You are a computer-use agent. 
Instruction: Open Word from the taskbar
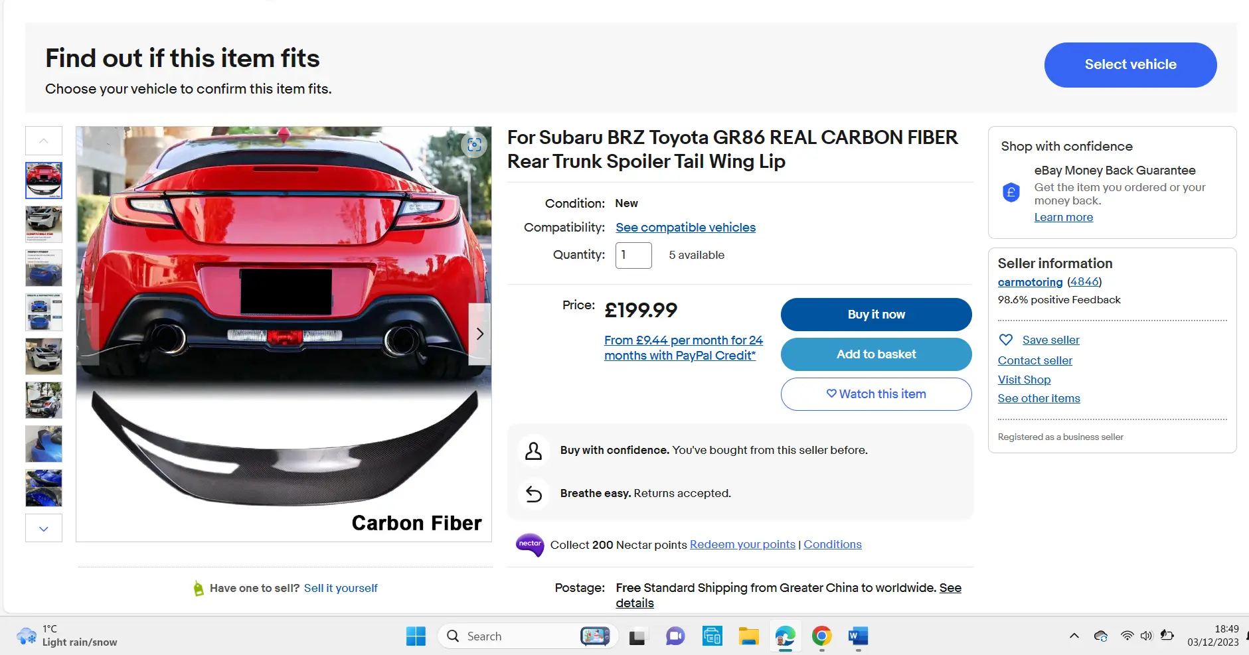pos(858,636)
